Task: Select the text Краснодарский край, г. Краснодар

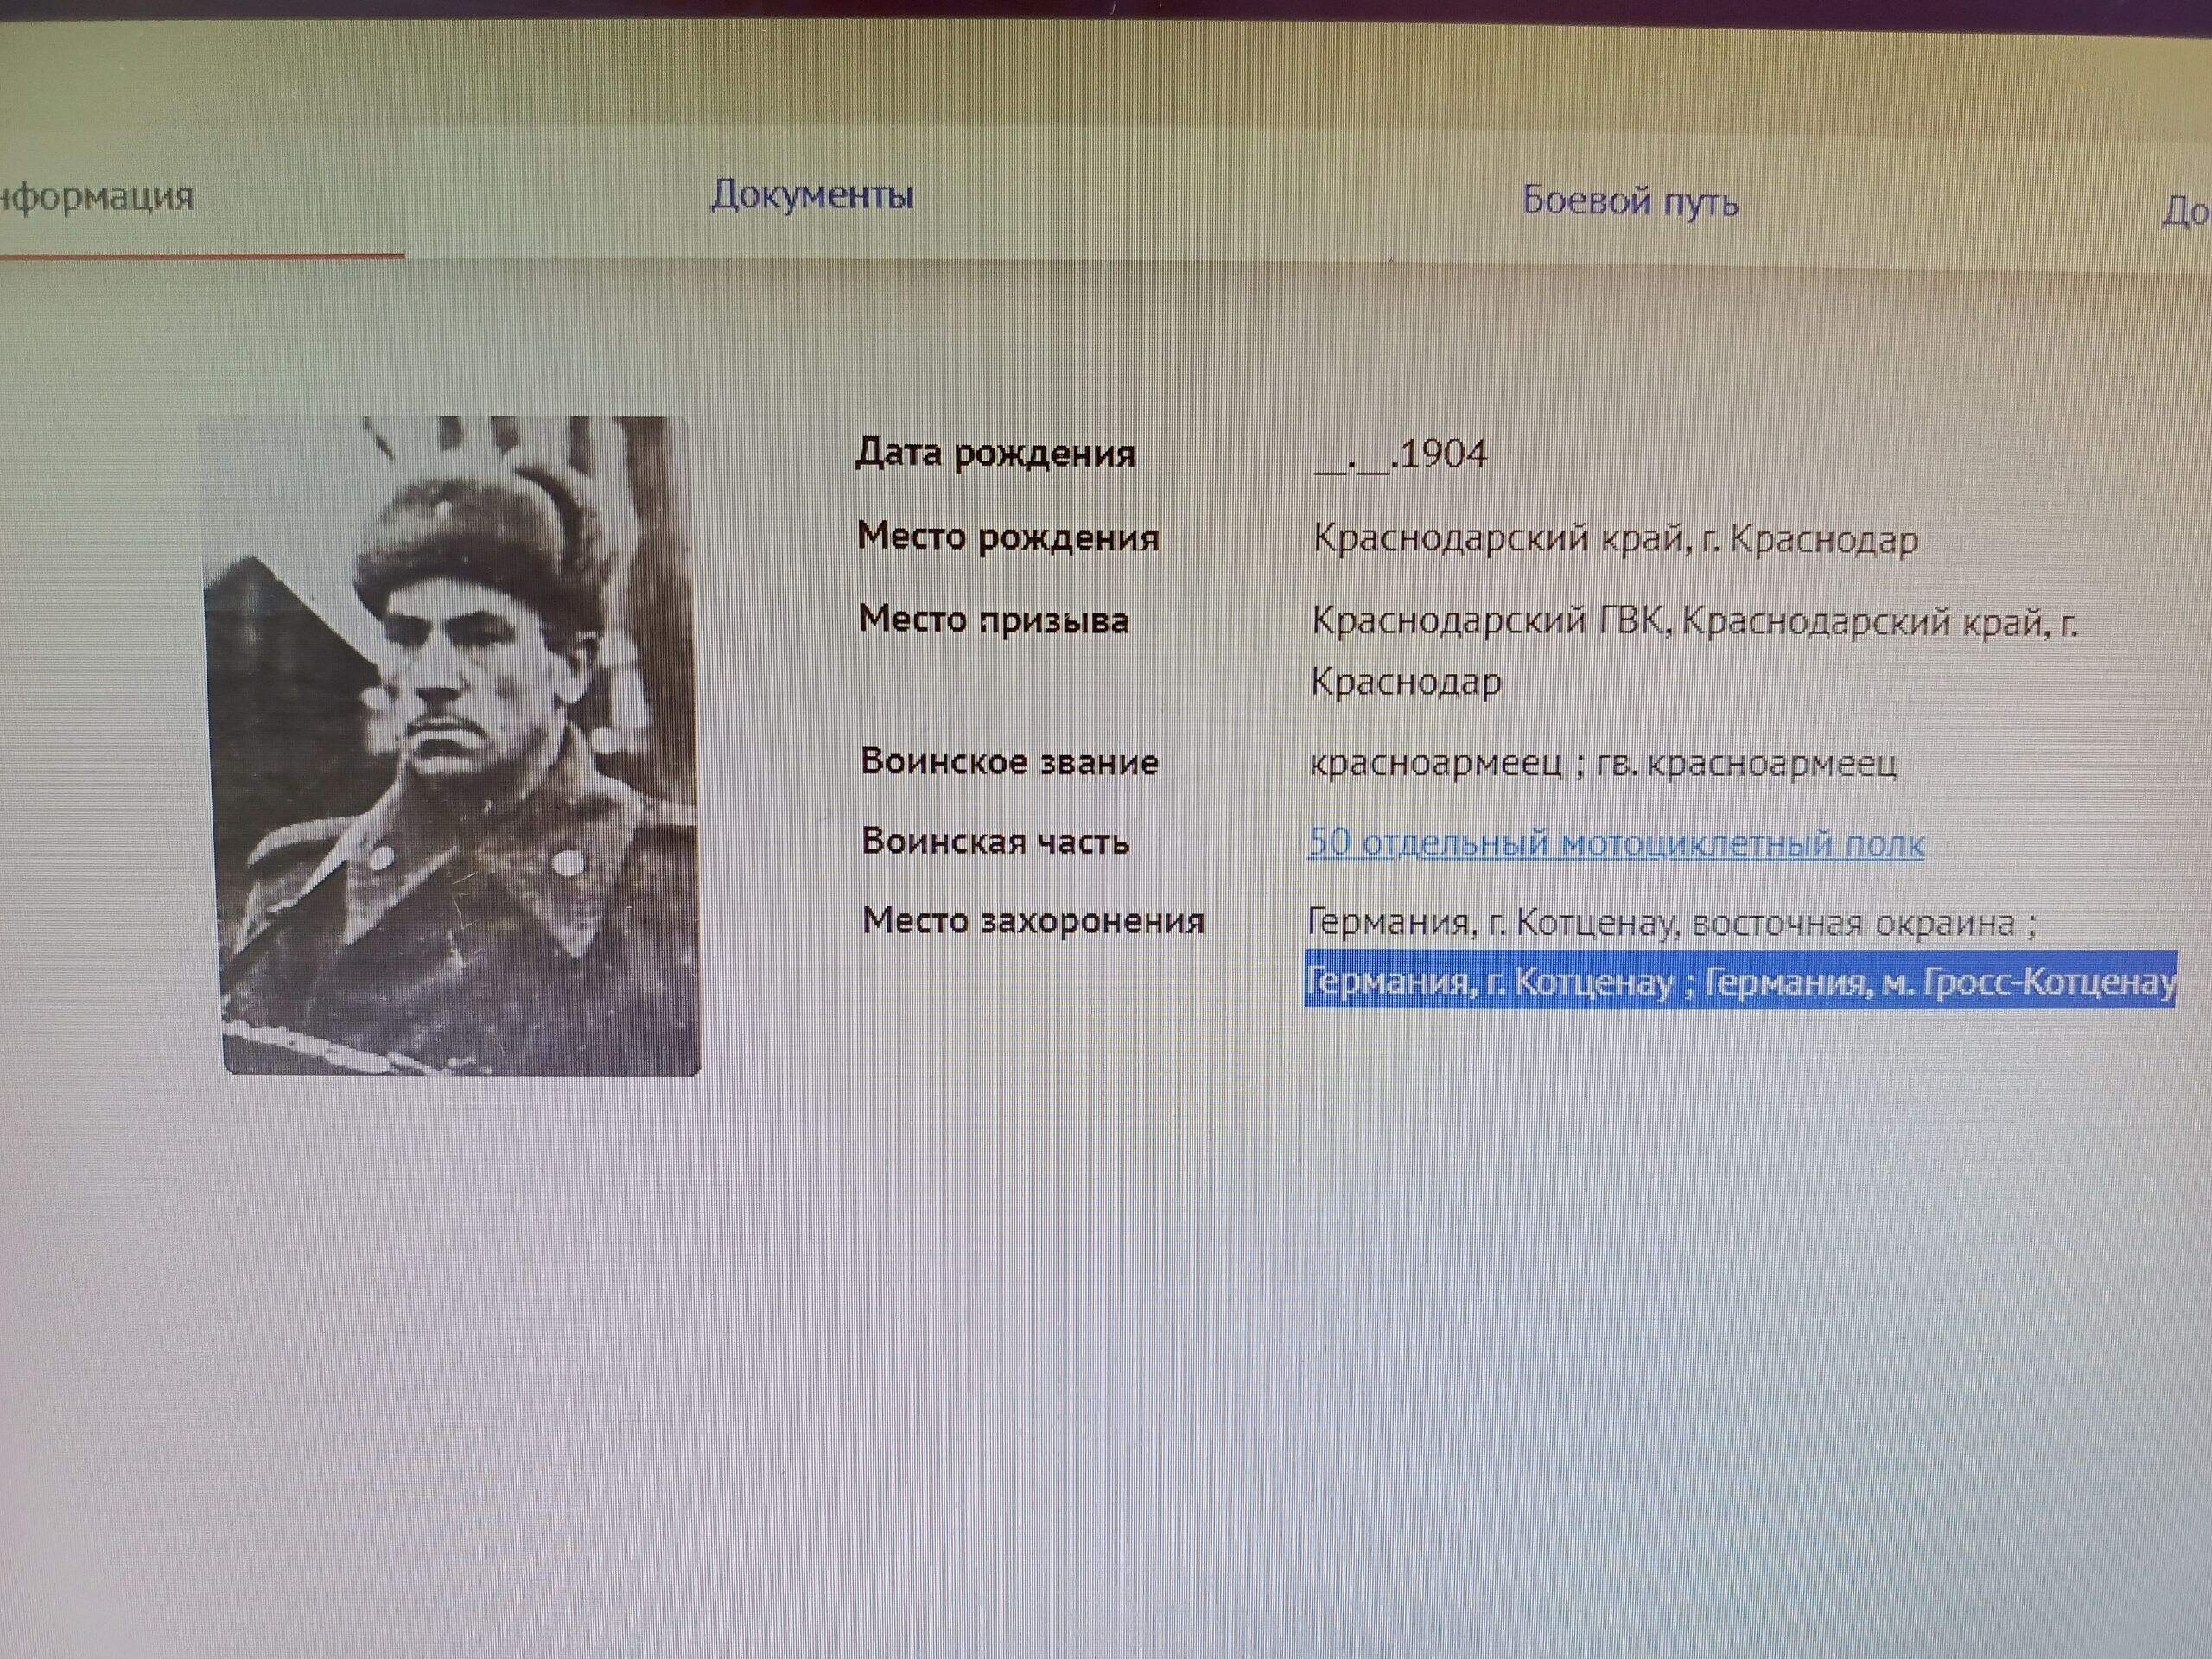Action: tap(1615, 540)
